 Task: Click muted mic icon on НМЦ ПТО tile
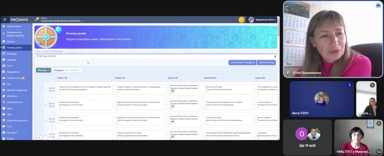379,124
